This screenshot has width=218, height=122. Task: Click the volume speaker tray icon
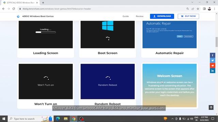(x=191, y=119)
